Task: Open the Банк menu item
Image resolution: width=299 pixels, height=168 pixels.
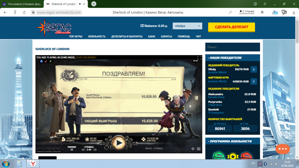Action: click(x=152, y=36)
